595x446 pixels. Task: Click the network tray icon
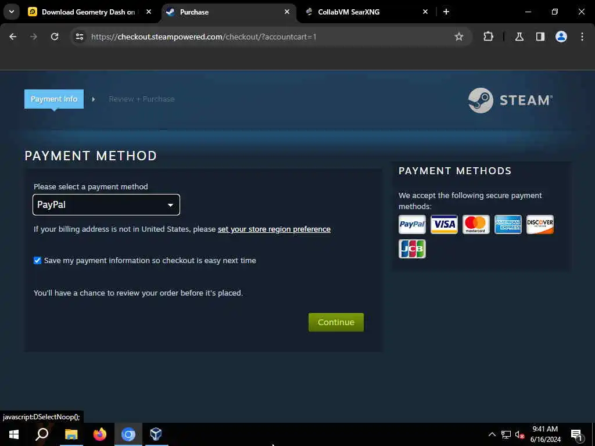pyautogui.click(x=506, y=434)
